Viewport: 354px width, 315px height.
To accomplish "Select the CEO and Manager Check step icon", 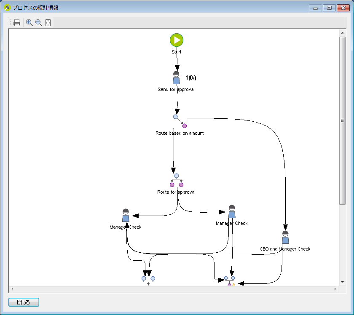I will [x=285, y=237].
